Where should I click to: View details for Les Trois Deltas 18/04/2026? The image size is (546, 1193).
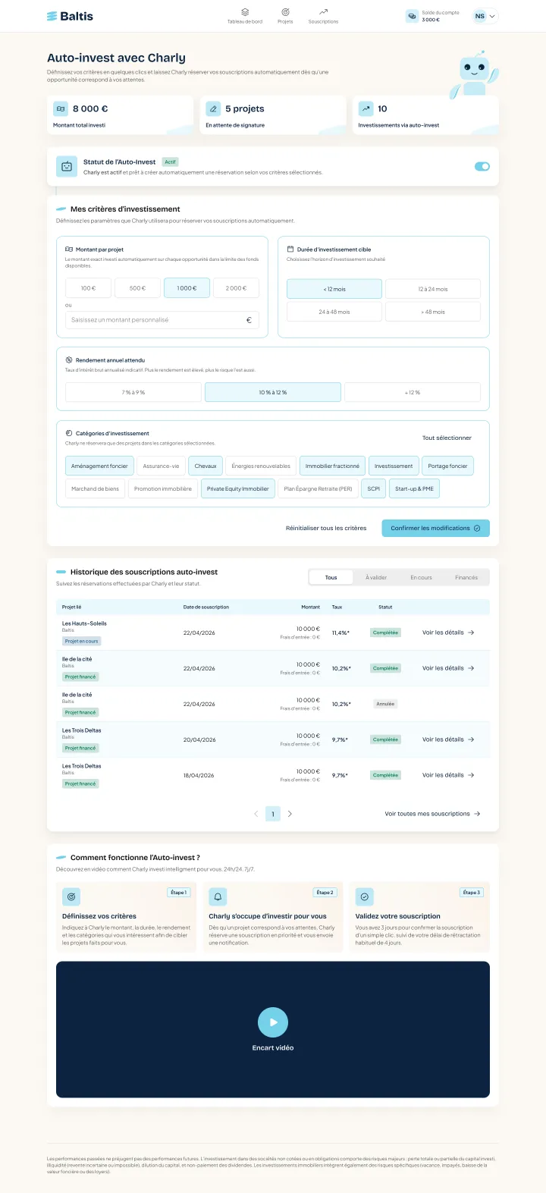(x=448, y=775)
